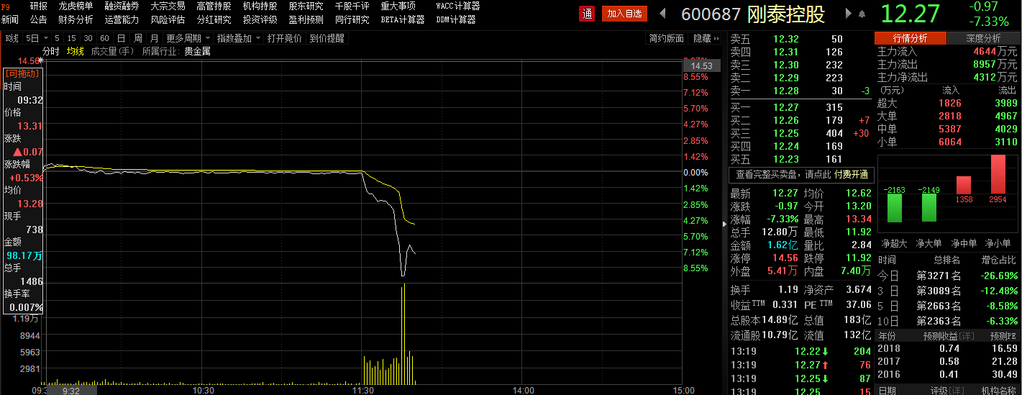Click the panel collapse arrow beside order book

pyautogui.click(x=724, y=223)
